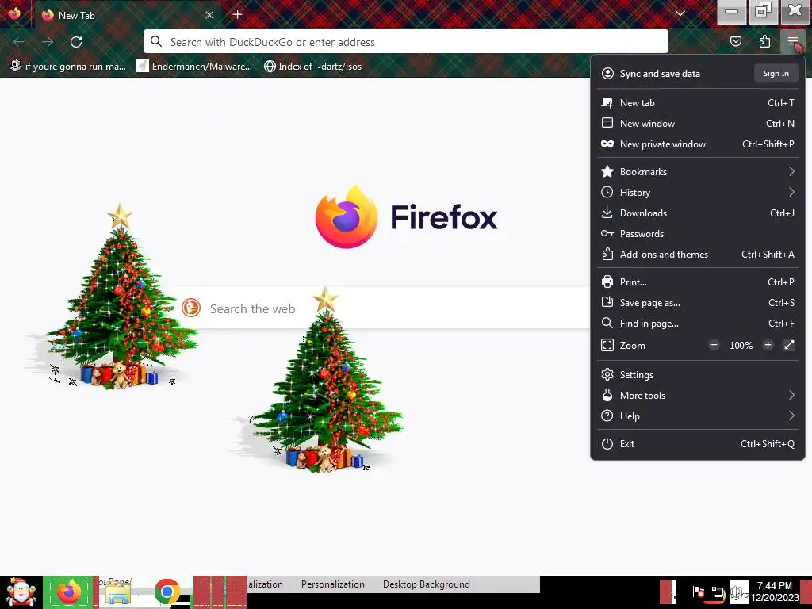The width and height of the screenshot is (812, 609).
Task: Click the Downloads arrow icon
Action: [x=607, y=213]
